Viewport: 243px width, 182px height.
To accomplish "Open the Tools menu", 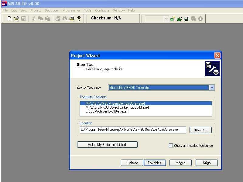I will (88, 10).
